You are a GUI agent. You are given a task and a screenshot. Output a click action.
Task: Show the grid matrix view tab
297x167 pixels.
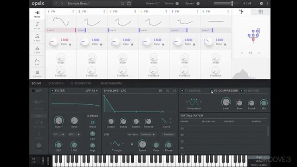tap(261, 12)
